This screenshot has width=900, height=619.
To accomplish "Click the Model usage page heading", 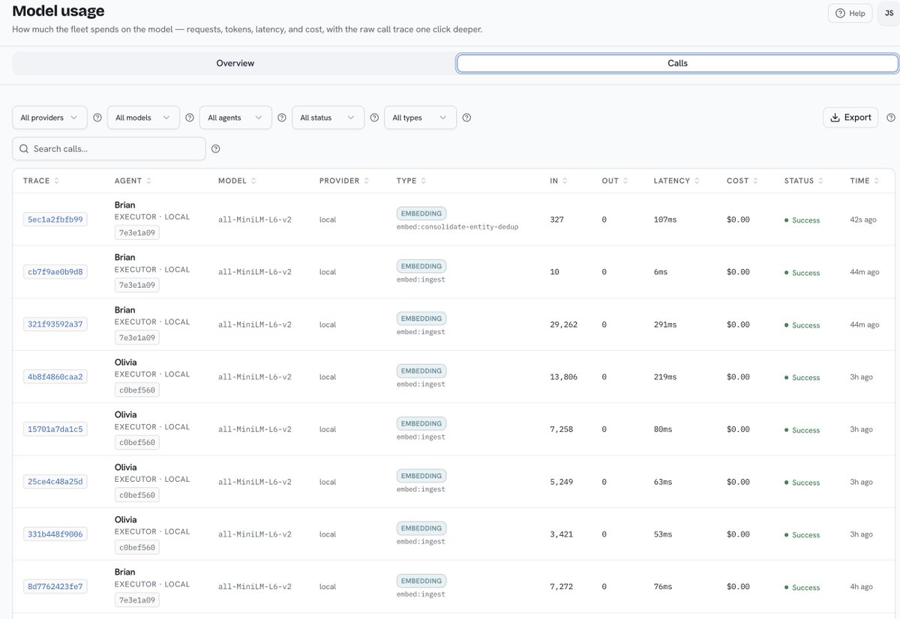I will (58, 11).
